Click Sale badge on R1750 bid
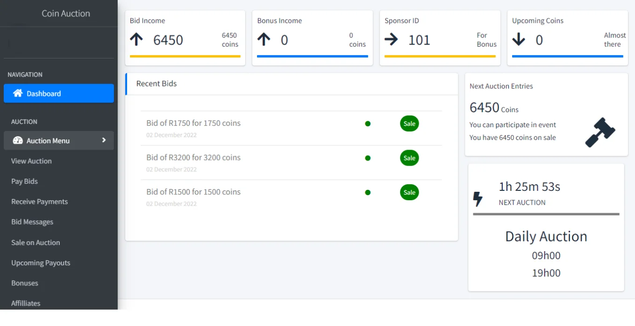 (x=409, y=123)
